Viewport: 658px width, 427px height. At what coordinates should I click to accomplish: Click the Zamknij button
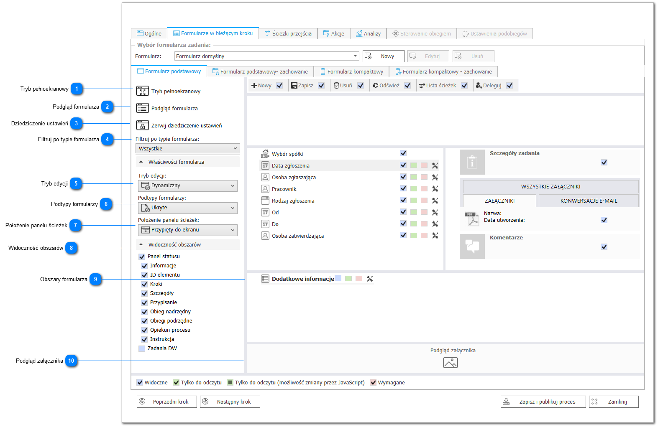tap(614, 402)
